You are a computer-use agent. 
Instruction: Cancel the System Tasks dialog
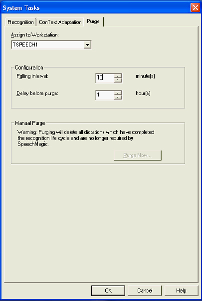pos(145,290)
